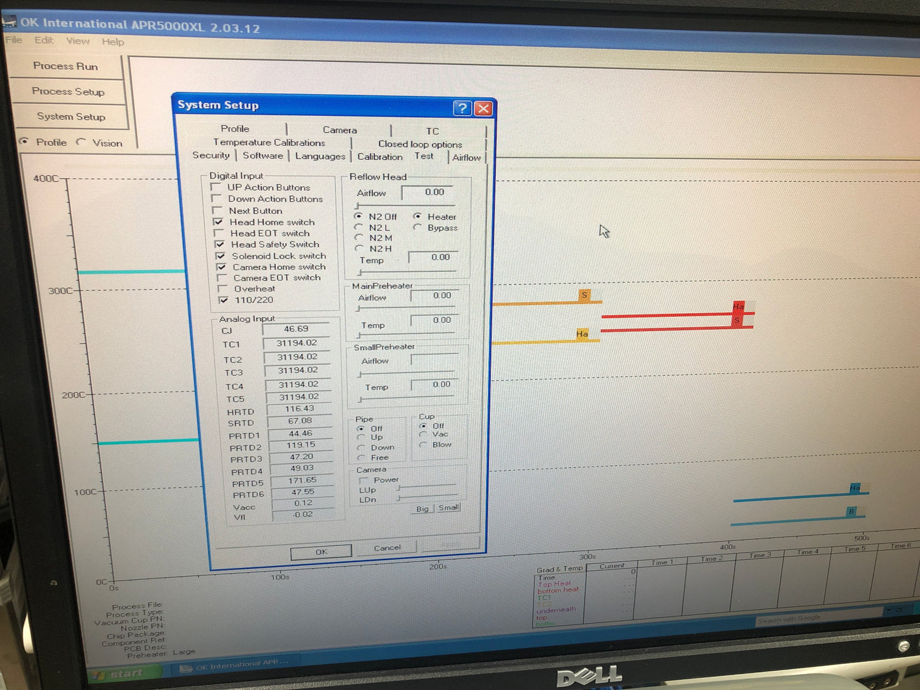The width and height of the screenshot is (920, 690).
Task: Click the Reflow Head Temp value field
Action: (x=432, y=258)
